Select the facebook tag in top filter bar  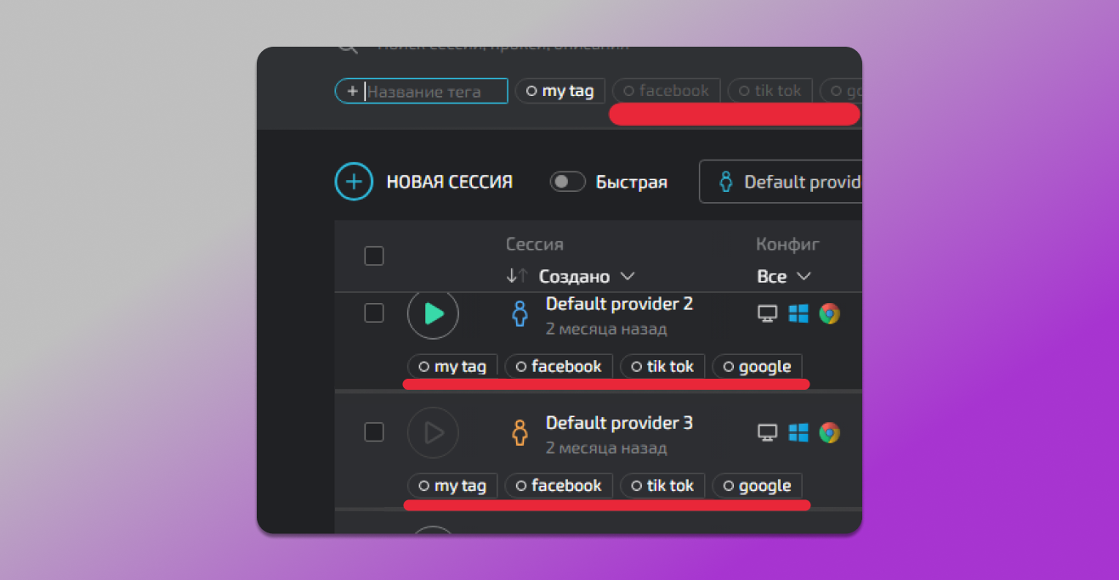666,91
